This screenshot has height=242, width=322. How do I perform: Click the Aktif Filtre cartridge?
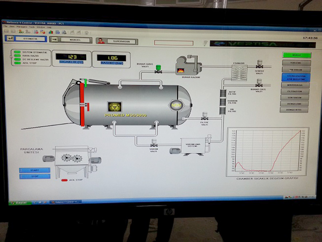[x=223, y=93]
